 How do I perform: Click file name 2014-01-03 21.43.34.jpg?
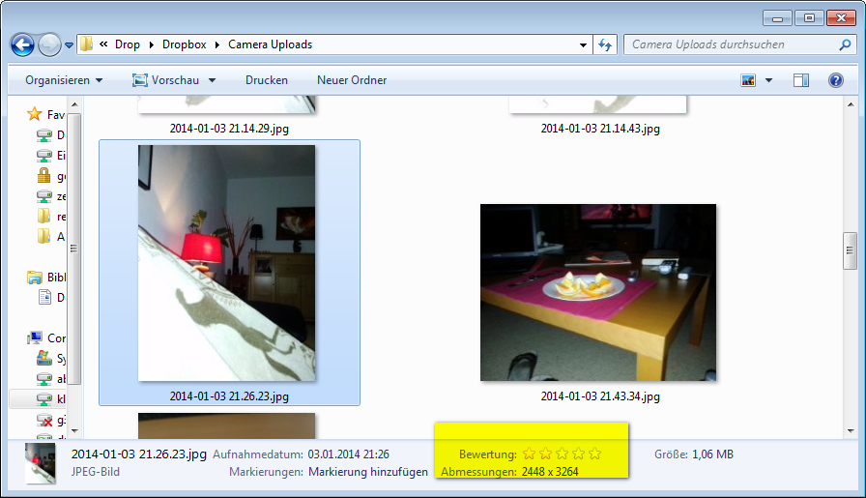pyautogui.click(x=600, y=396)
